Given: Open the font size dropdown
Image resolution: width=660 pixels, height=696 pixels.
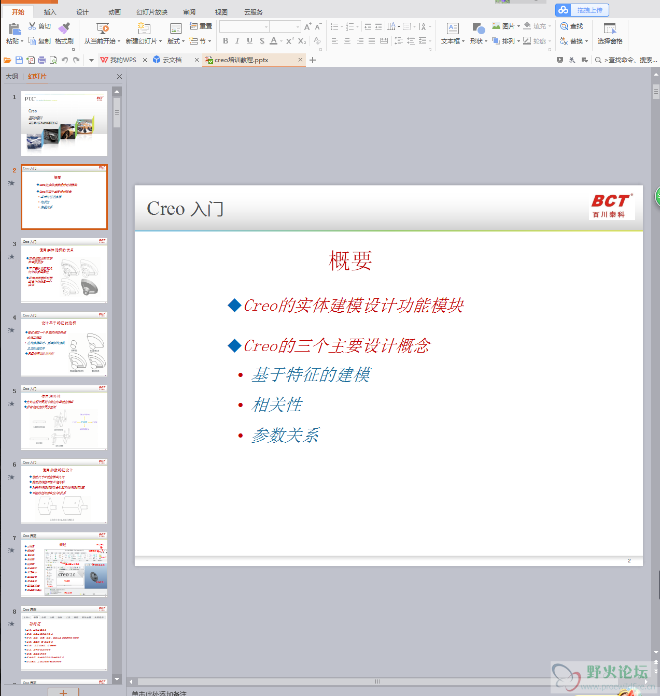Looking at the screenshot, I should point(298,27).
